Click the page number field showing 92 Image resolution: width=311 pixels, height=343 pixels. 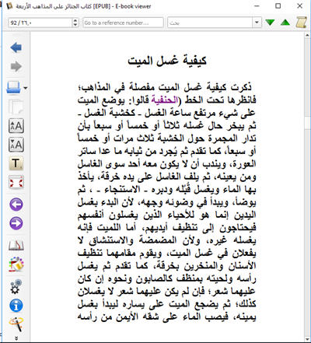[40, 23]
